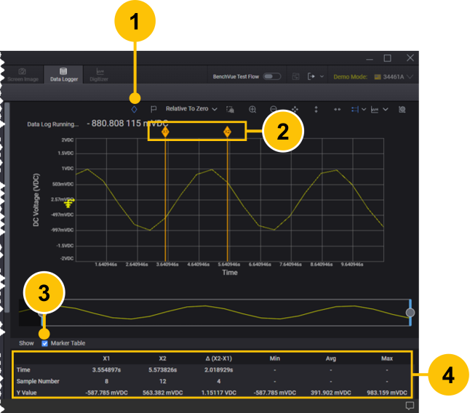Expand the export options chevron
Image resolution: width=470 pixels, height=413 pixels.
[x=322, y=76]
